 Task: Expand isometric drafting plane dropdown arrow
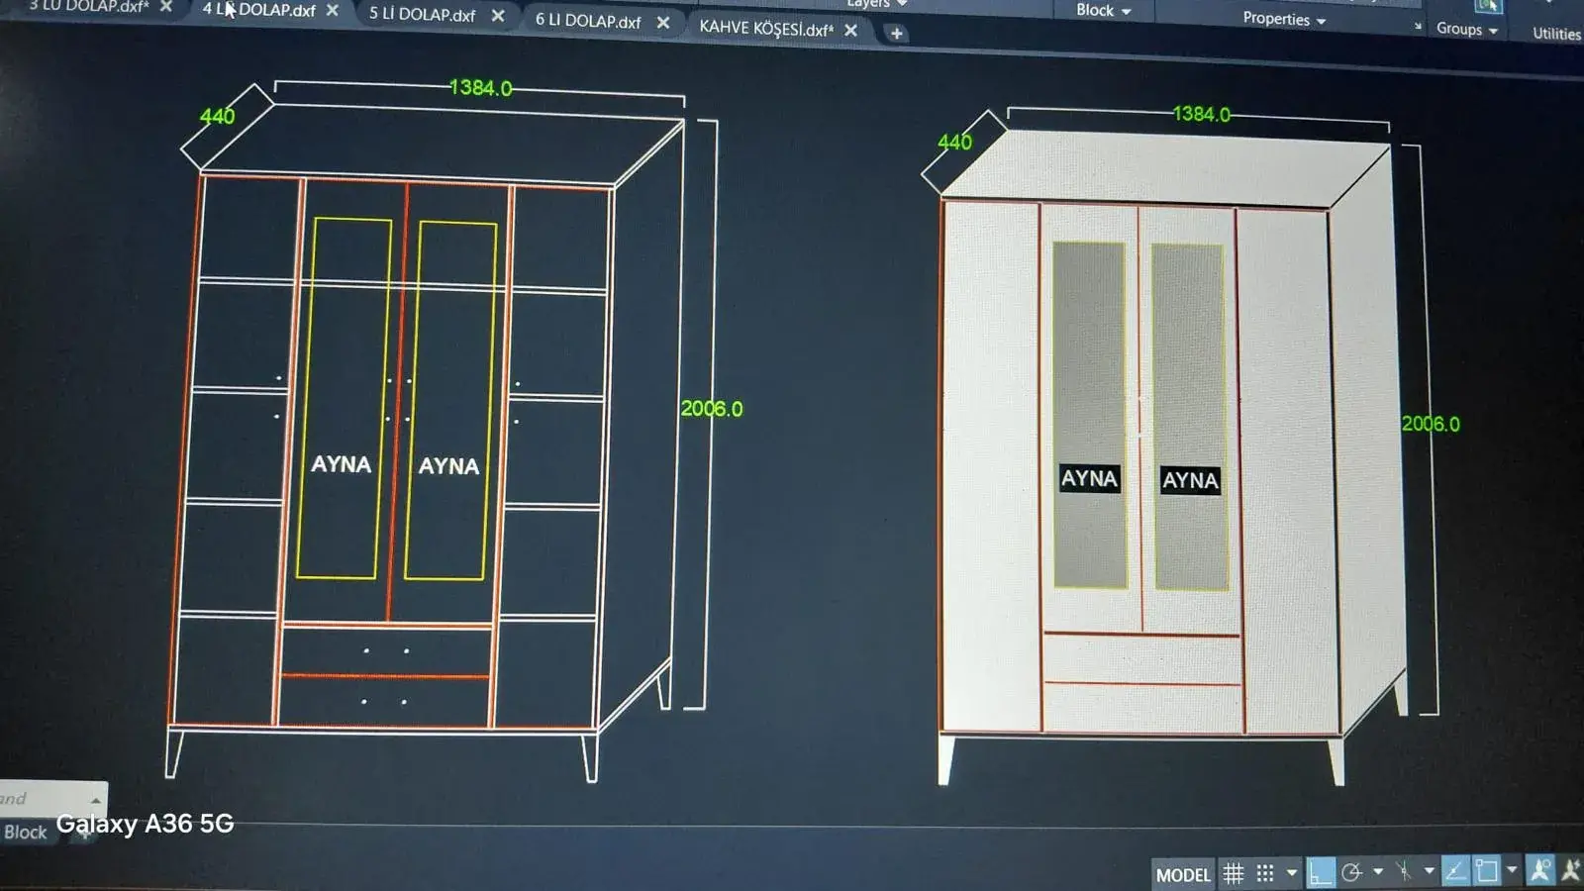click(x=1430, y=870)
